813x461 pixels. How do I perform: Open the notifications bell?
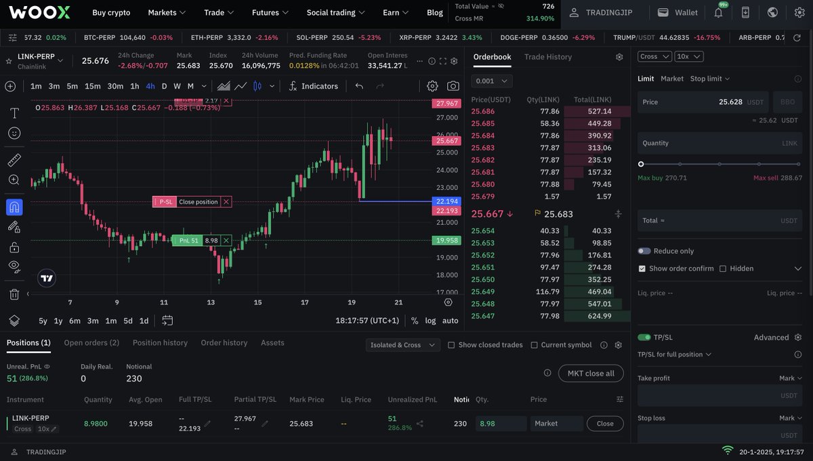719,12
